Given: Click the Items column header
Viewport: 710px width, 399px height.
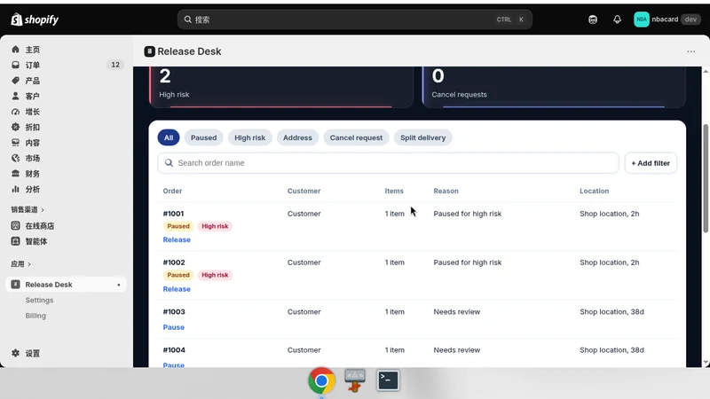Looking at the screenshot, I should (x=394, y=191).
